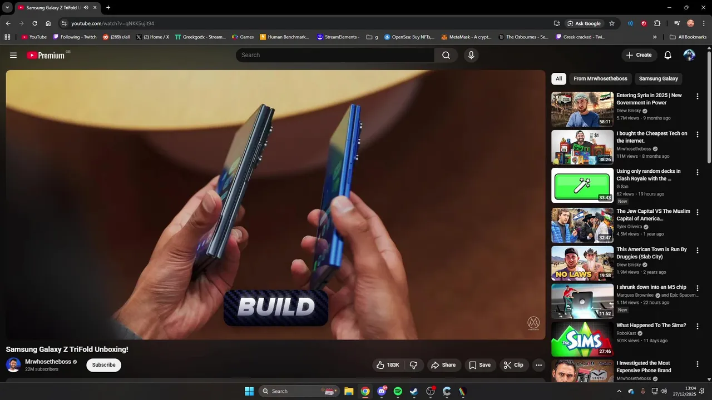Open the YouTube account avatar menu
This screenshot has height=400, width=712.
(689, 55)
